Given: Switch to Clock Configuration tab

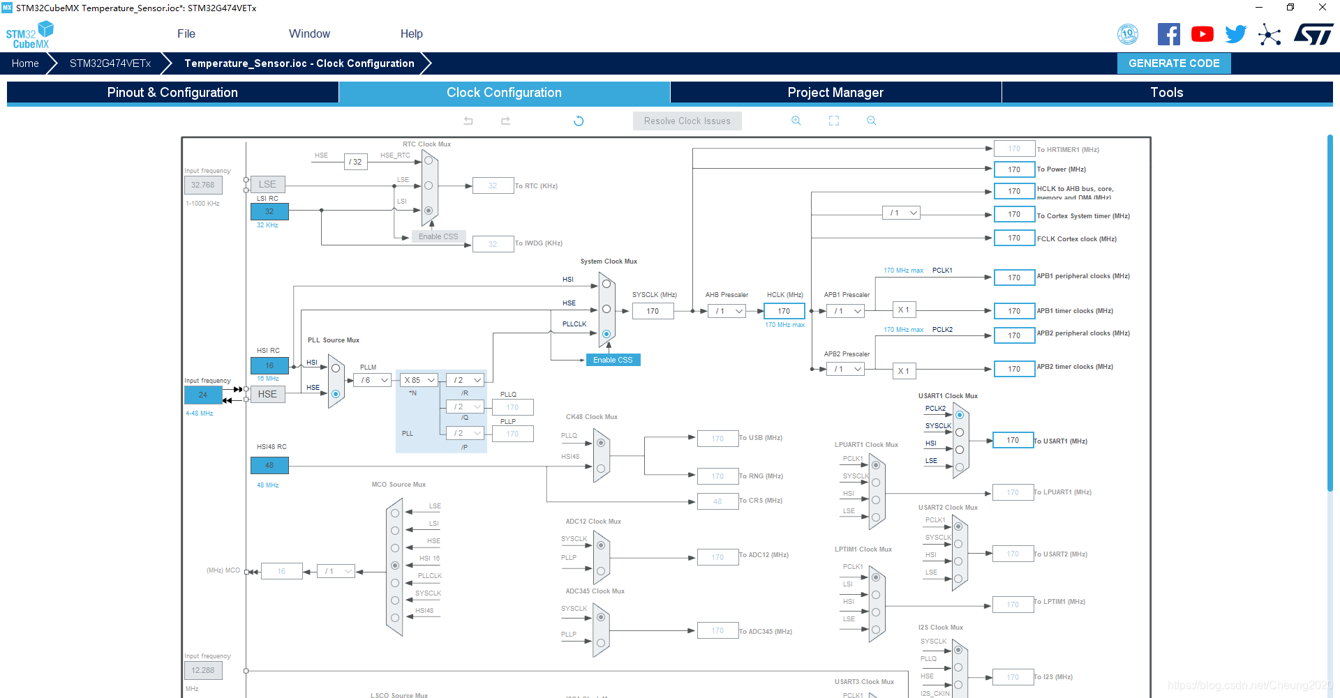Looking at the screenshot, I should click(x=504, y=93).
